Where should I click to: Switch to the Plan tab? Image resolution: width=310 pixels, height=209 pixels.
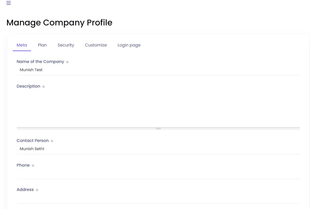pyautogui.click(x=42, y=45)
